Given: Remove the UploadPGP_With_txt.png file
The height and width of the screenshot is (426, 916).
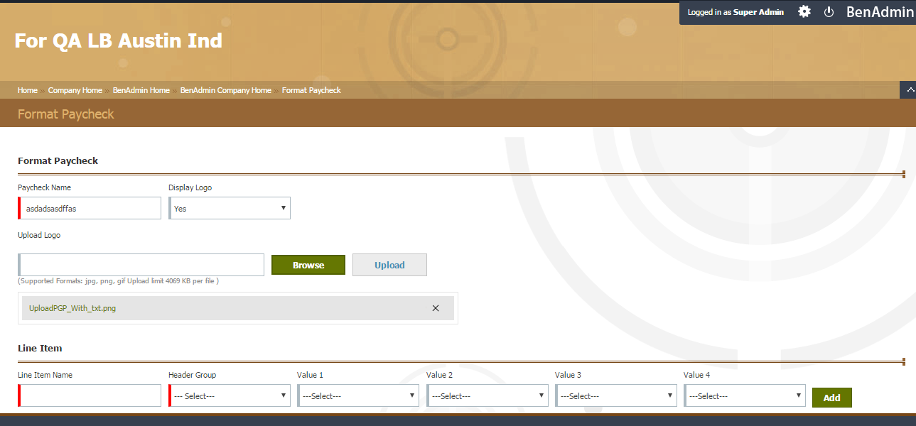Looking at the screenshot, I should point(436,308).
